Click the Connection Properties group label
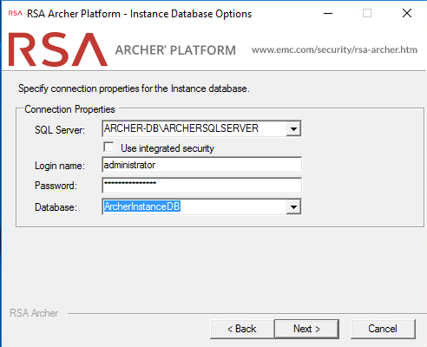The width and height of the screenshot is (427, 347). (69, 109)
